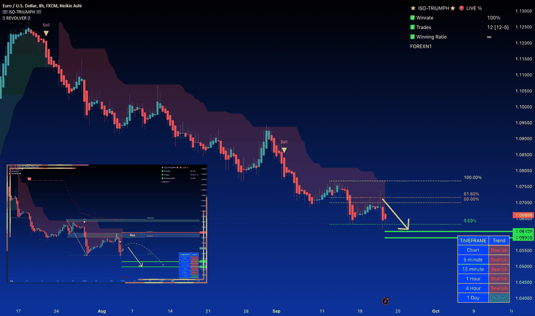
Task: Click the 1.13000 price axis label
Action: 524,11
